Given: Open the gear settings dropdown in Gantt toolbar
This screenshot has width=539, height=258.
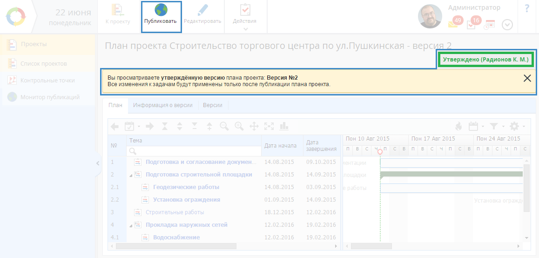Looking at the screenshot, I should point(517,126).
